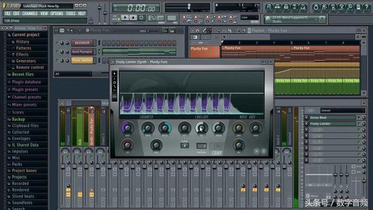Open the Packs folder in browser
Viewport: 373px width, 210px height.
[17, 164]
